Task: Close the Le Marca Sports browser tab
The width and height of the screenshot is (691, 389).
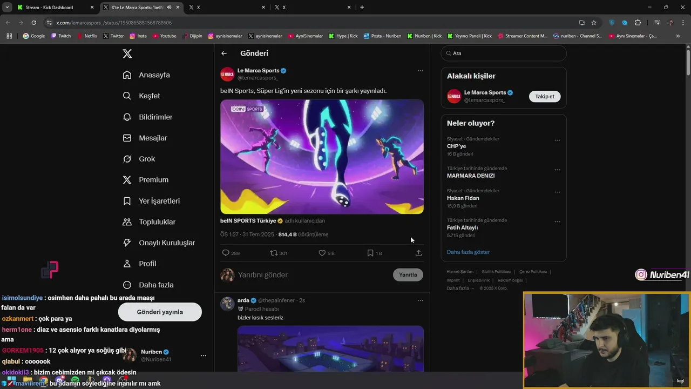Action: click(178, 7)
